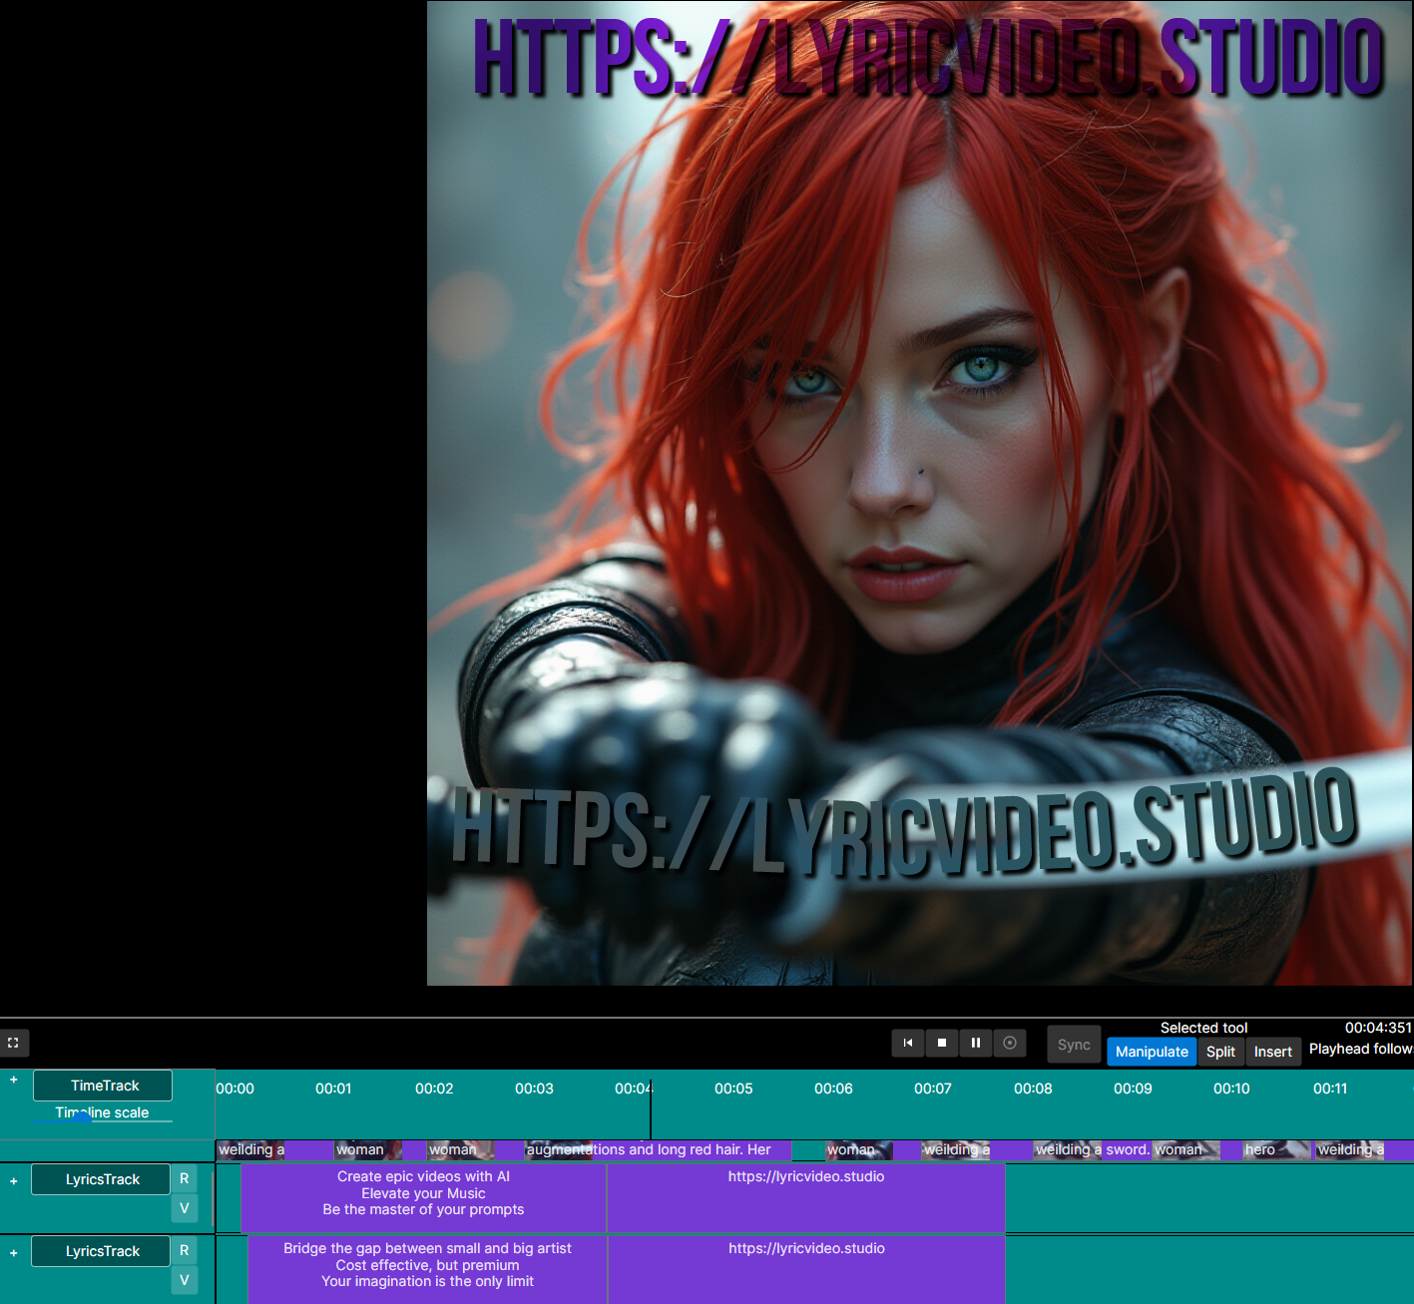Open the TimeTrack label button
The image size is (1414, 1304).
pyautogui.click(x=103, y=1086)
